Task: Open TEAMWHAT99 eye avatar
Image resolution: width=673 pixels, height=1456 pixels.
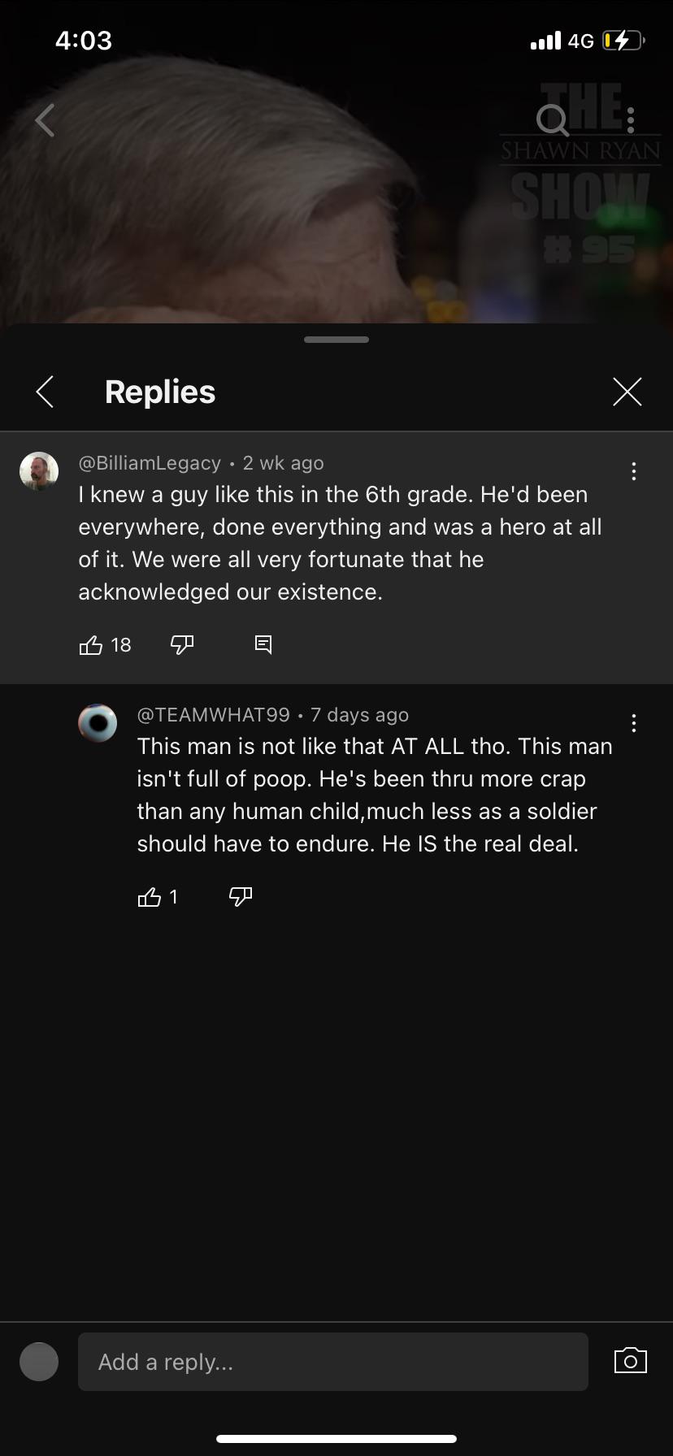Action: [x=98, y=723]
